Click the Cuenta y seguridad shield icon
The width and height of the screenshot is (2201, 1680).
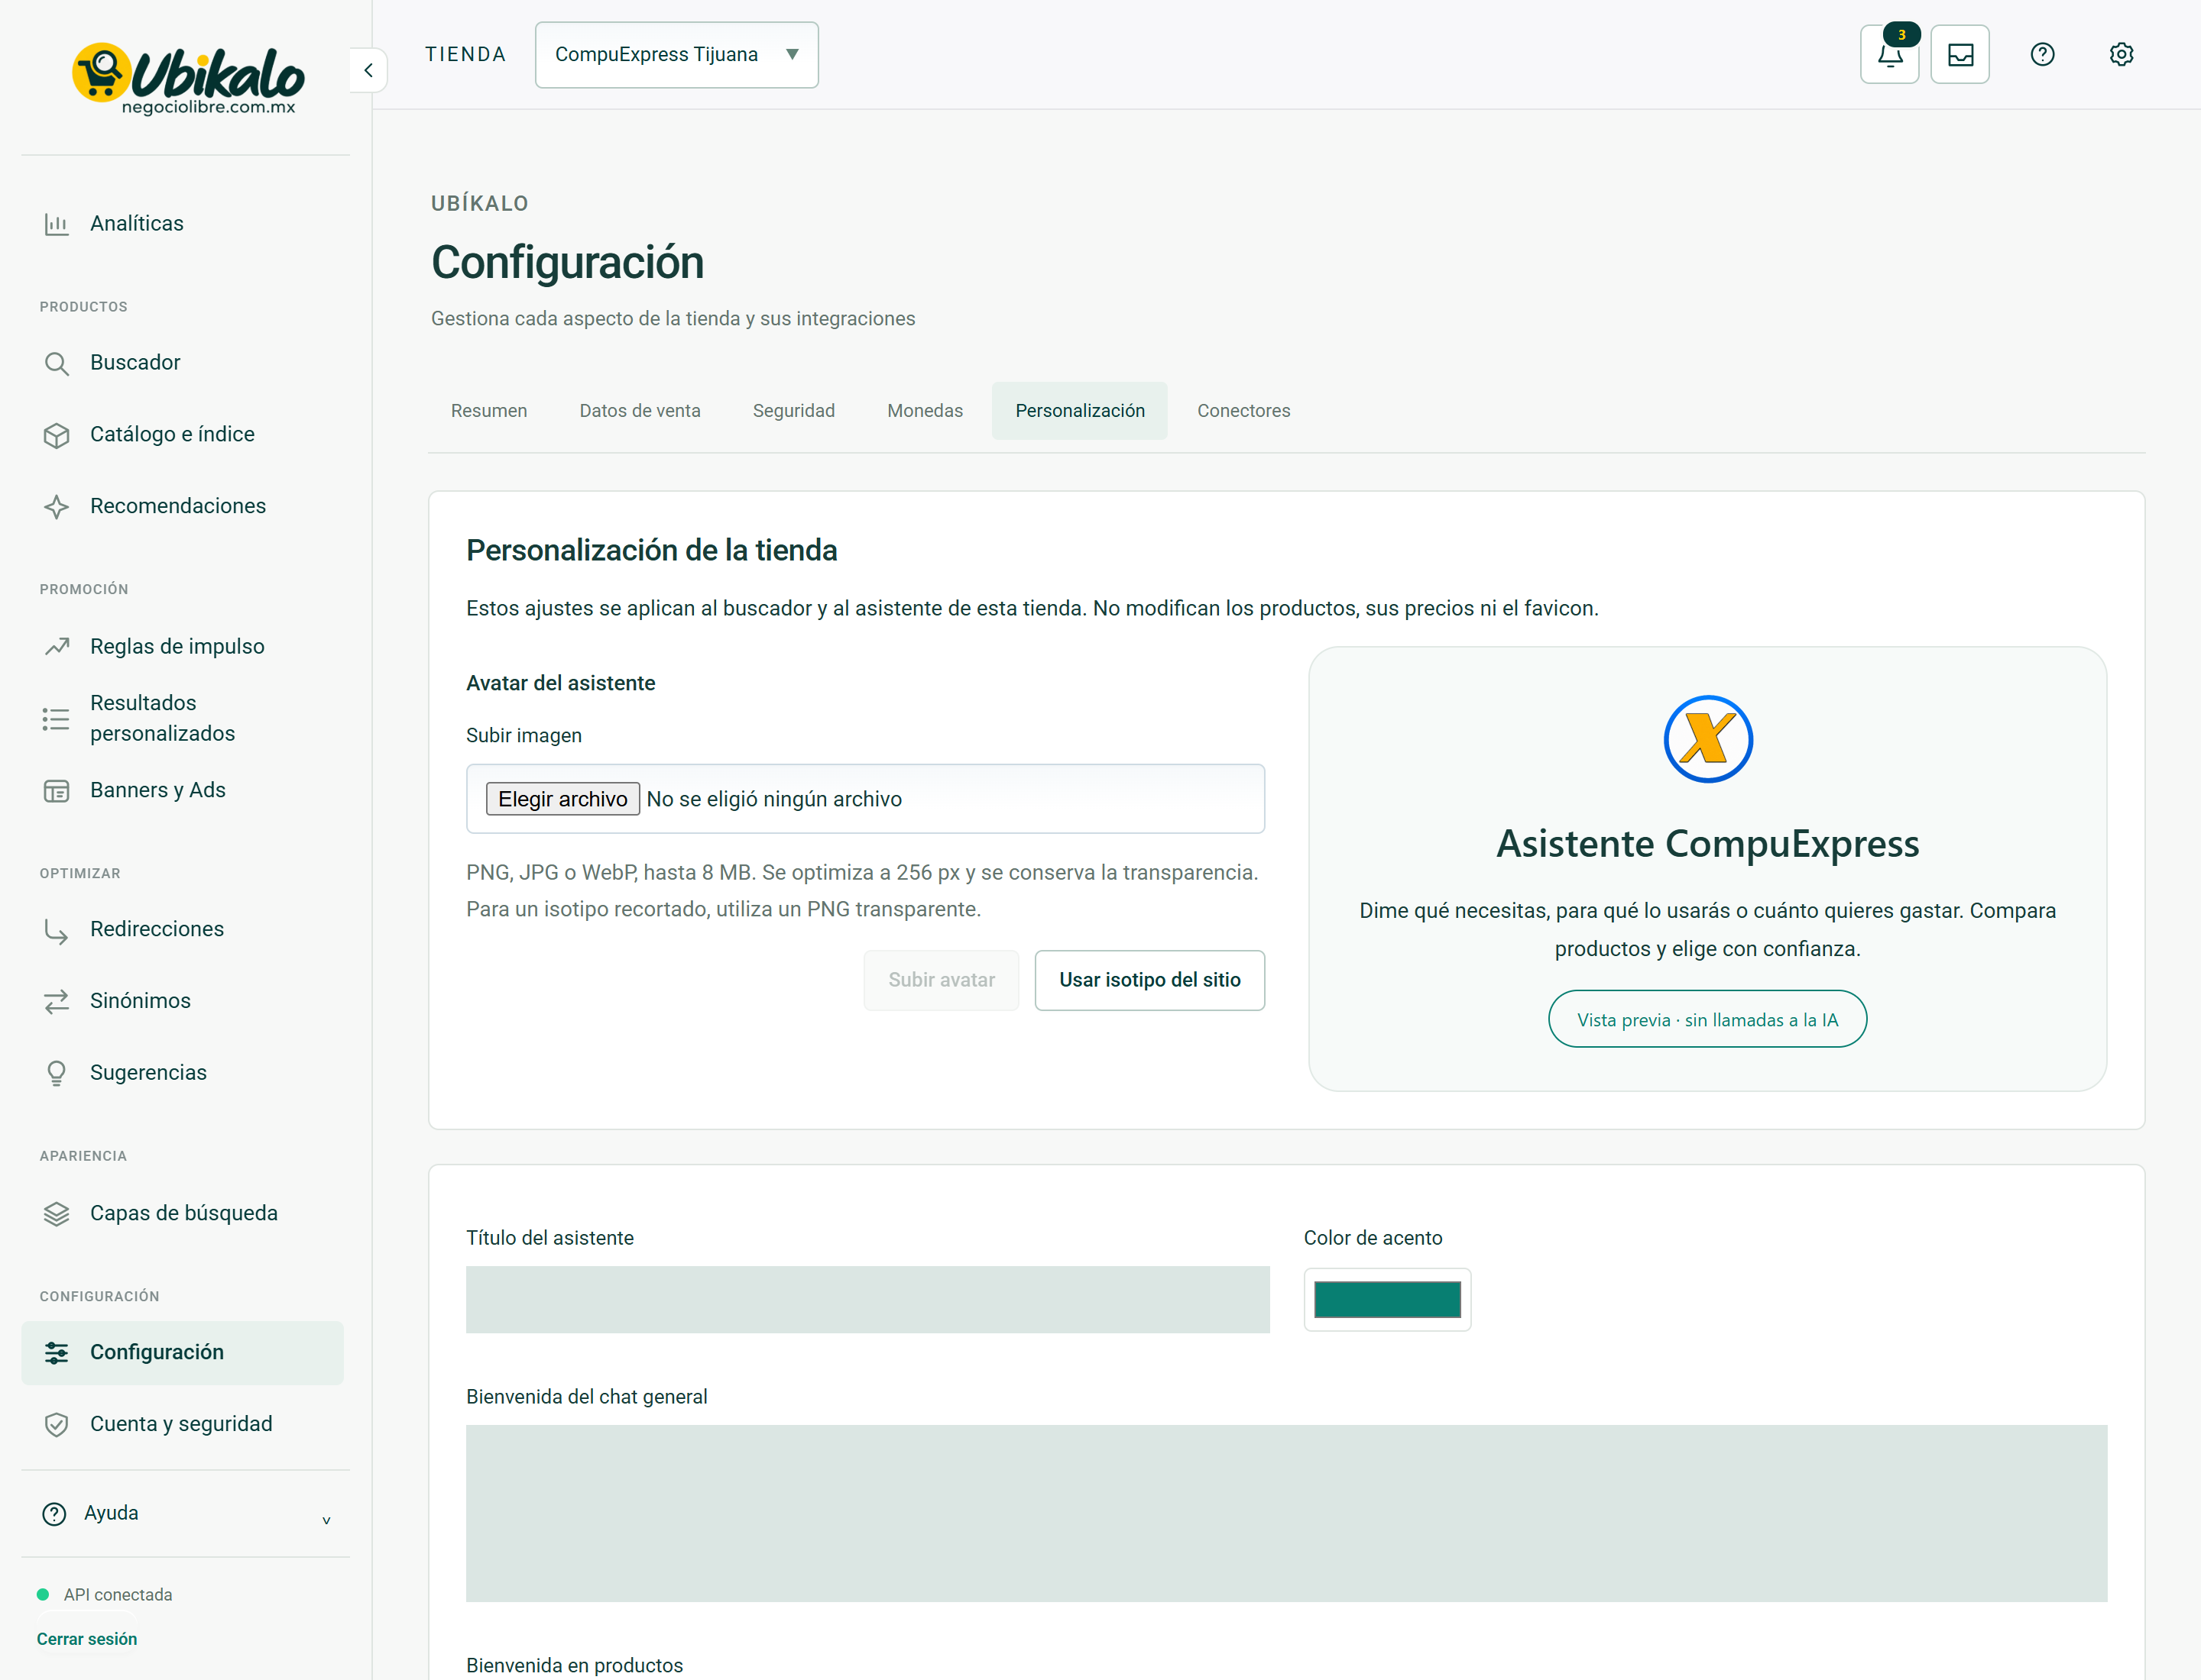click(x=56, y=1425)
